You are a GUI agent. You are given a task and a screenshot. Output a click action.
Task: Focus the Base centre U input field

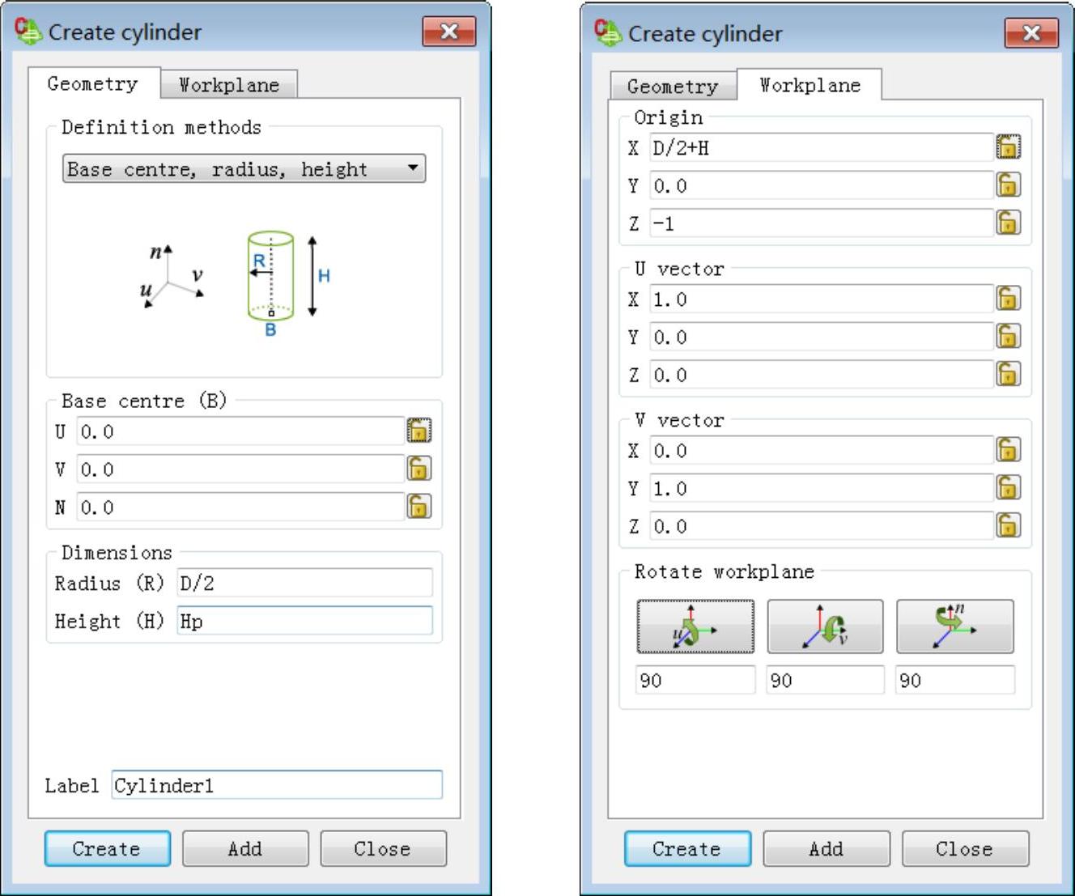(x=240, y=431)
